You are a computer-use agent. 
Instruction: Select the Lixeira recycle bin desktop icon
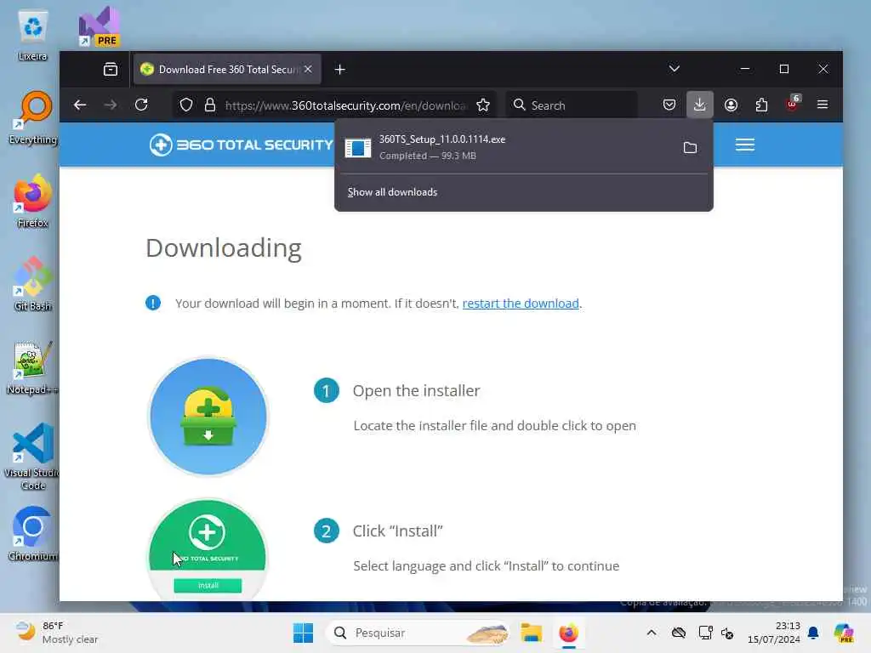[33, 36]
